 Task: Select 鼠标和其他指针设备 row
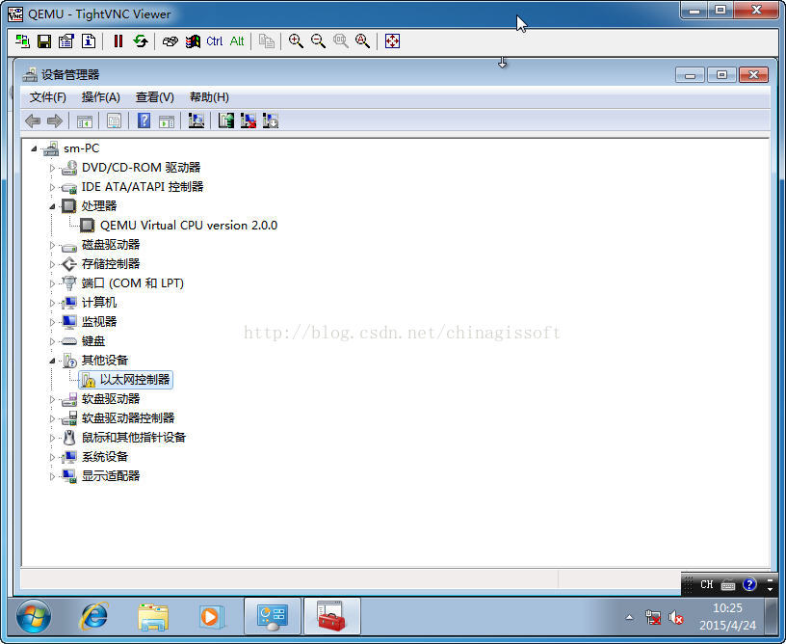point(134,438)
